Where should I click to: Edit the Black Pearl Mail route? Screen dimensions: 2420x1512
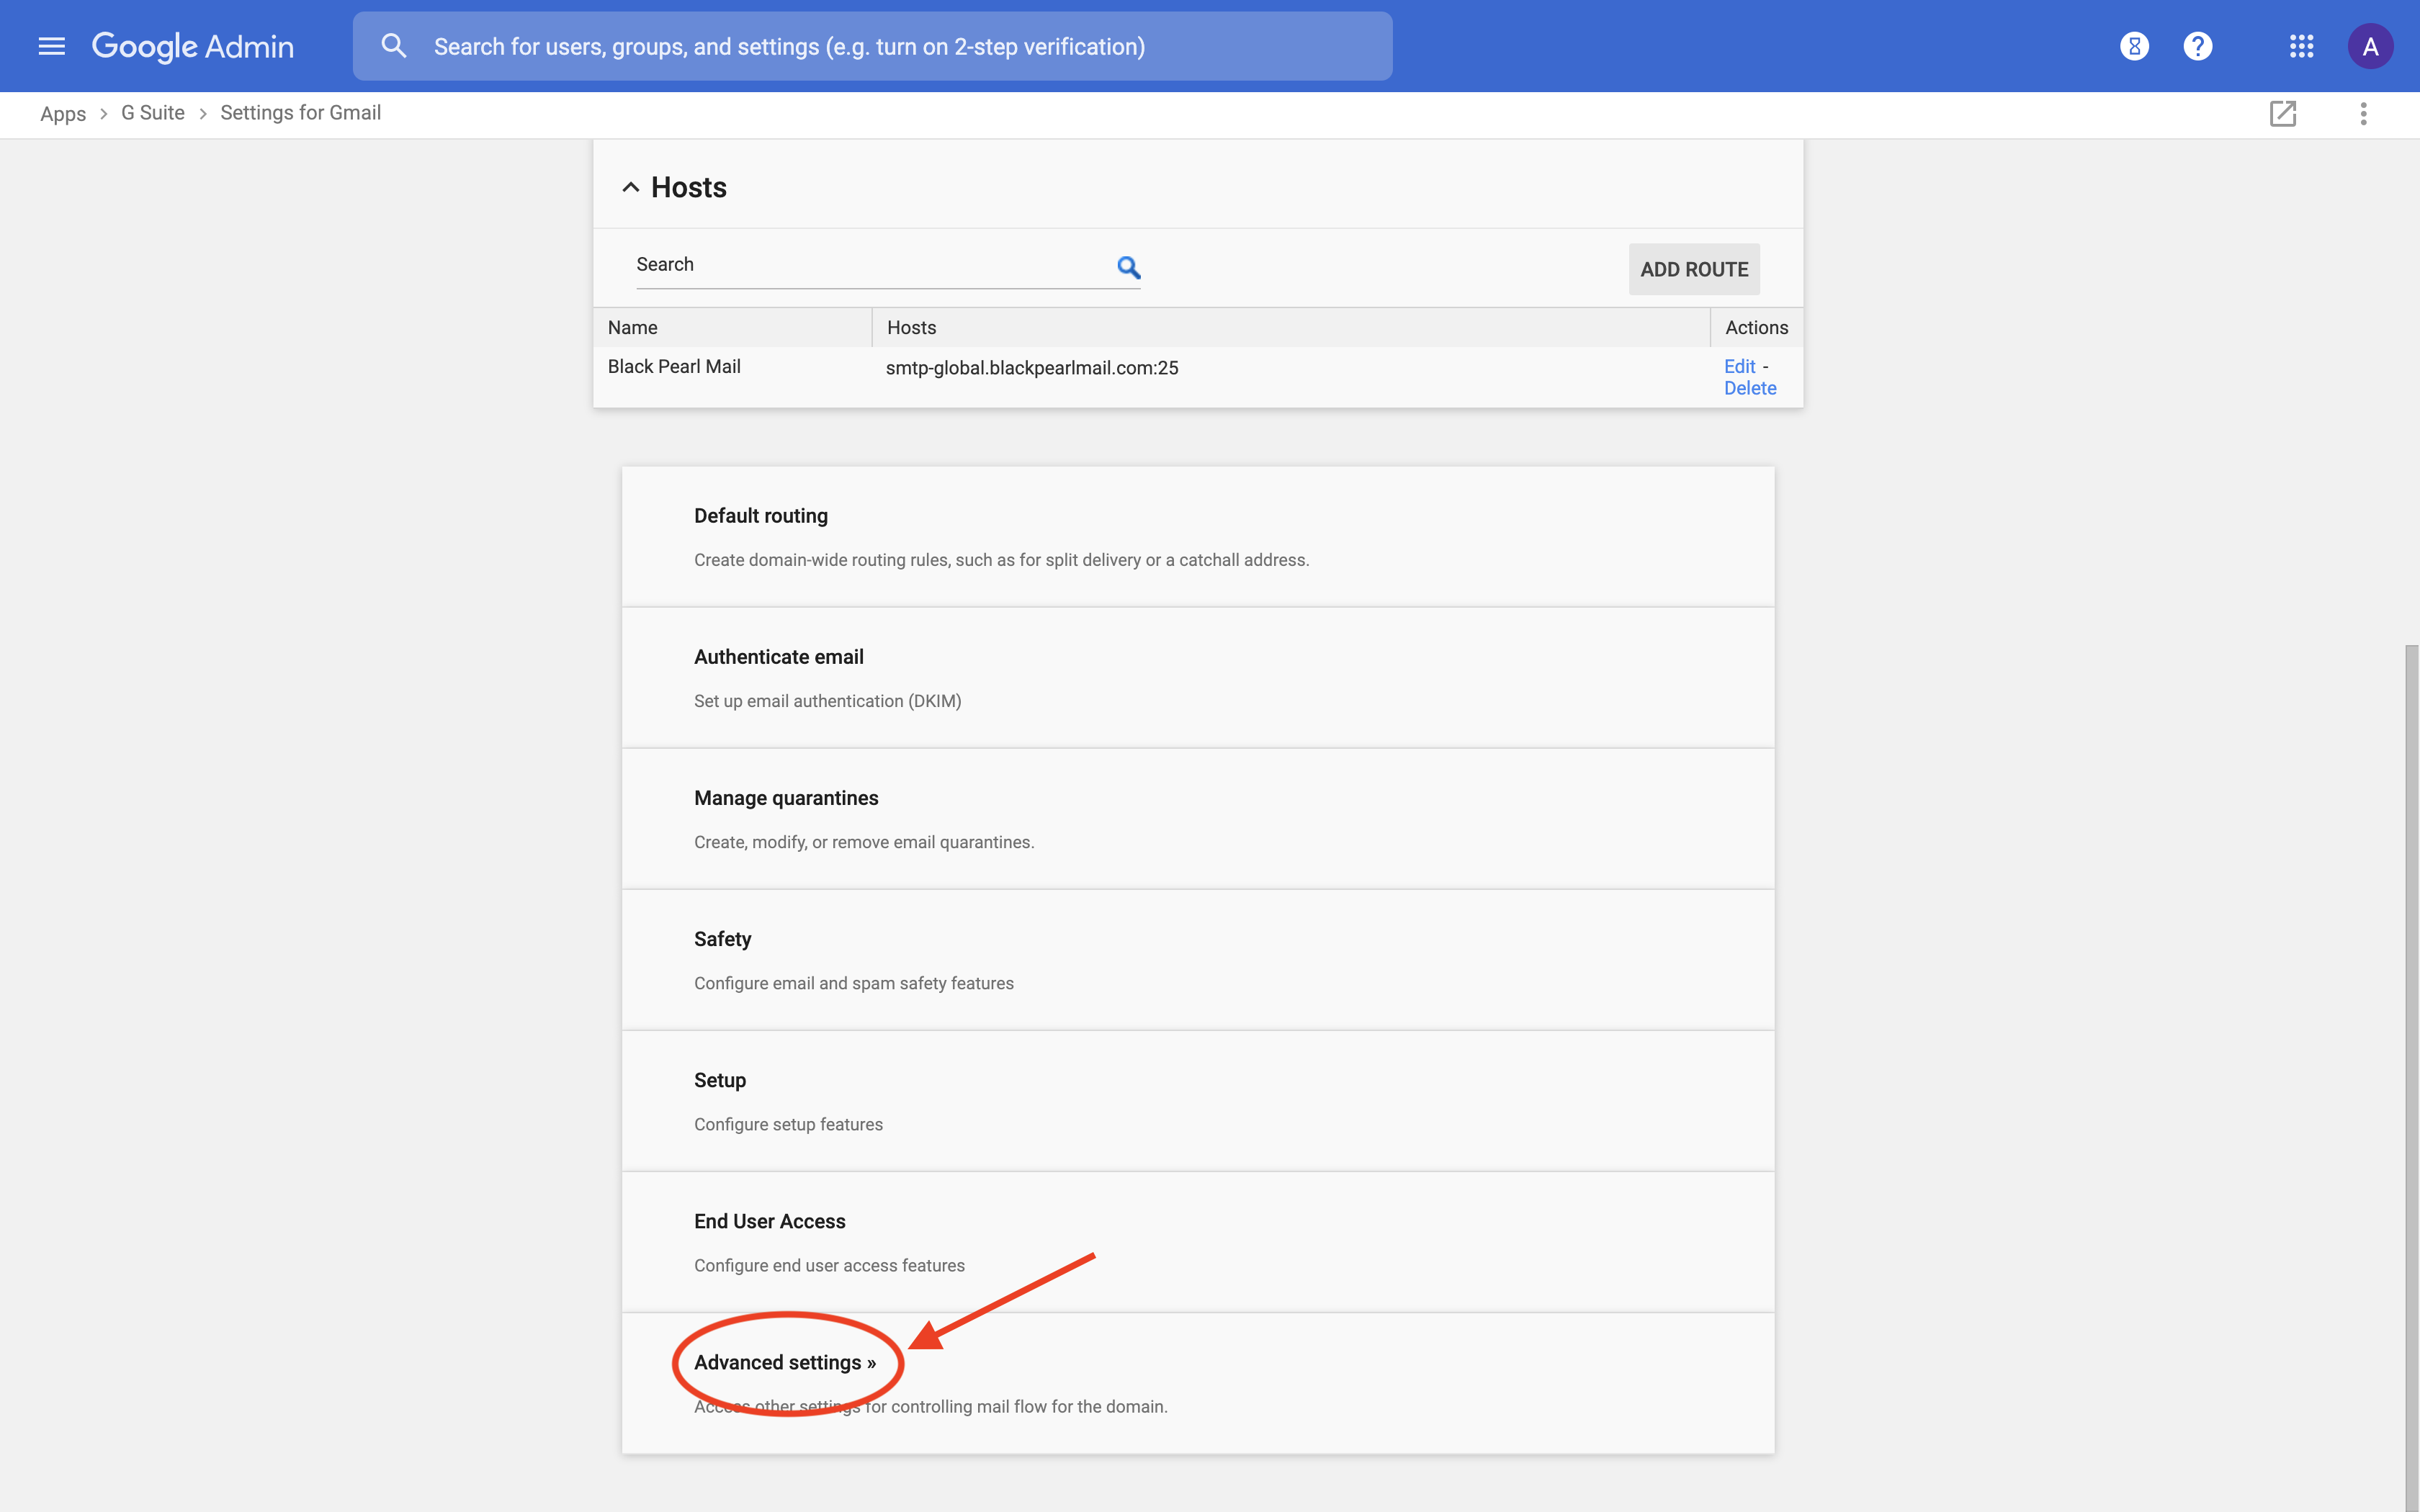tap(1739, 366)
